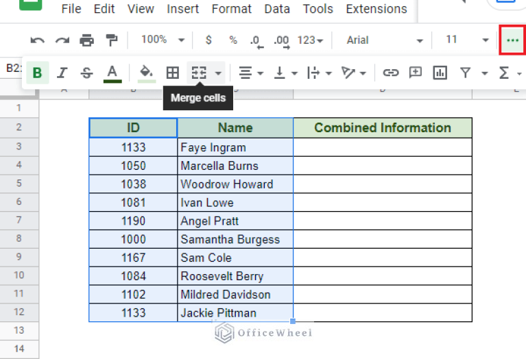The width and height of the screenshot is (526, 359).
Task: Click the Insert comment icon
Action: [x=416, y=73]
